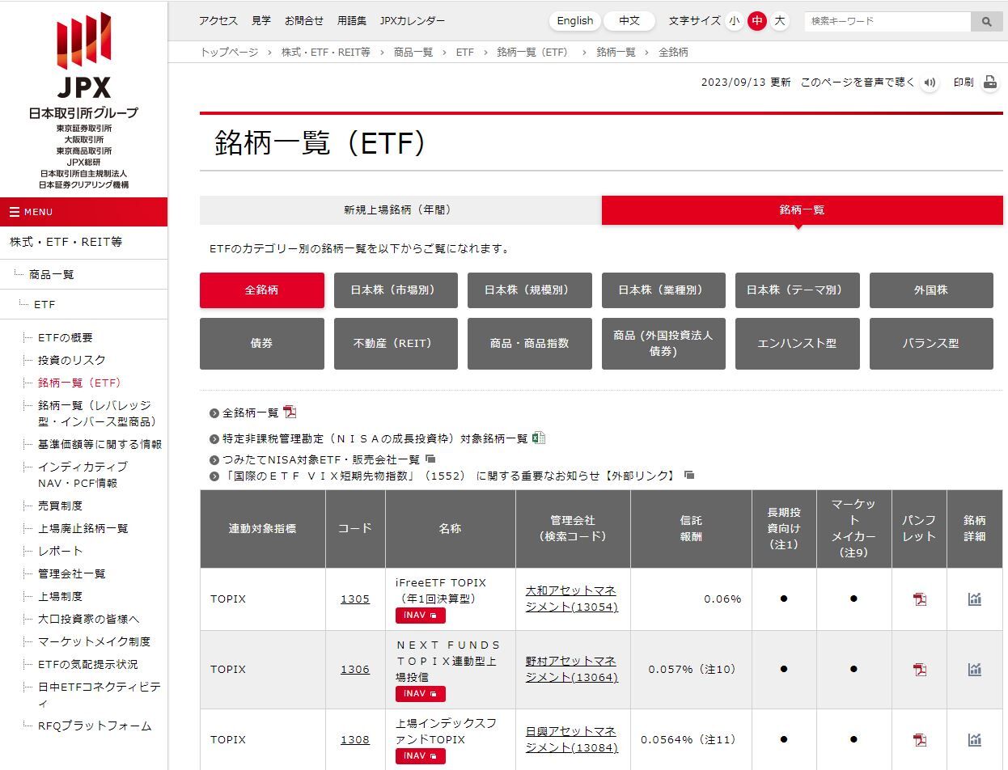Image resolution: width=1008 pixels, height=770 pixels.
Task: Select the 全銘柄 category button
Action: point(262,290)
